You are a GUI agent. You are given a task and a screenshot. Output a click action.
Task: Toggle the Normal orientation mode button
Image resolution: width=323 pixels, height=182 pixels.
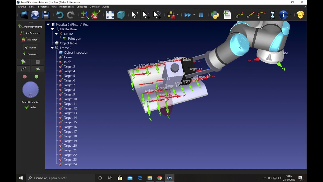pyautogui.click(x=31, y=48)
